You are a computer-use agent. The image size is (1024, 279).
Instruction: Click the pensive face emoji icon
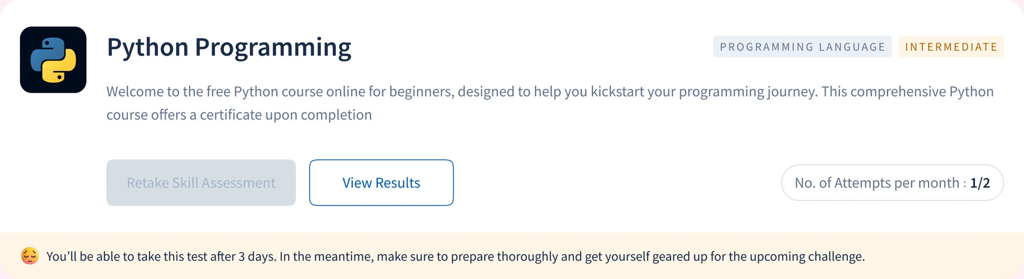[30, 256]
